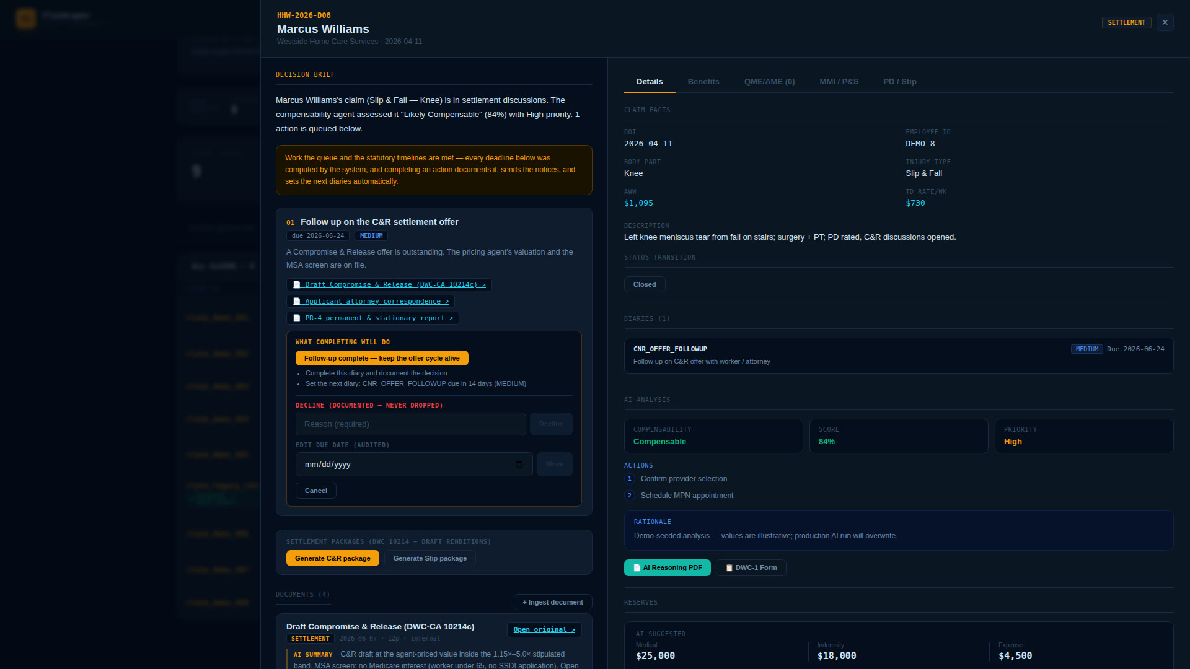Image resolution: width=1190 pixels, height=669 pixels.
Task: Focus the decline Reason (required) field
Action: (410, 424)
